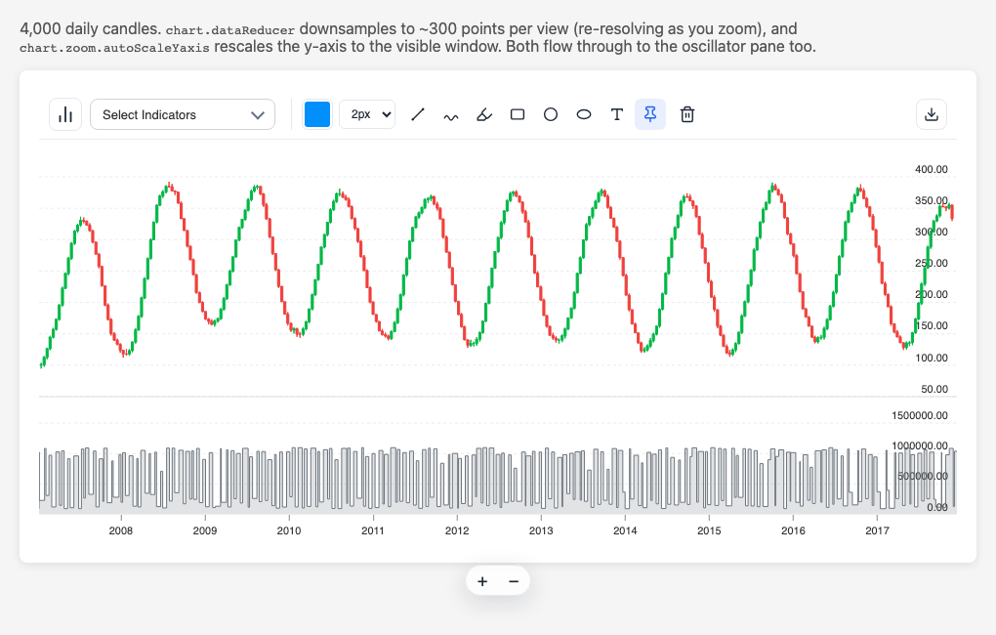
Task: Click the 50.00 price axis label
Action: pyautogui.click(x=934, y=389)
